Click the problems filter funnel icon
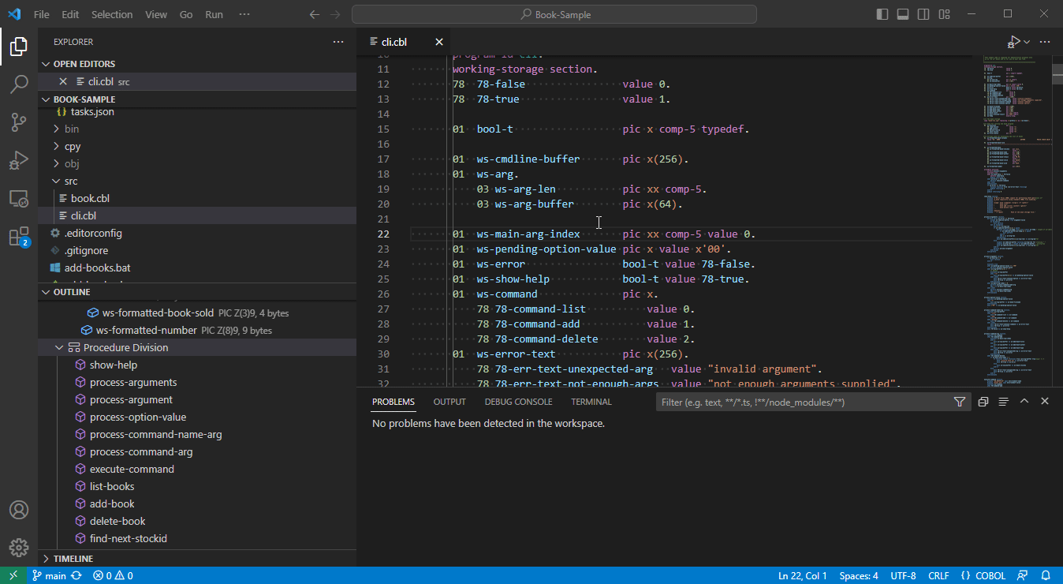The height and width of the screenshot is (584, 1063). pyautogui.click(x=960, y=402)
